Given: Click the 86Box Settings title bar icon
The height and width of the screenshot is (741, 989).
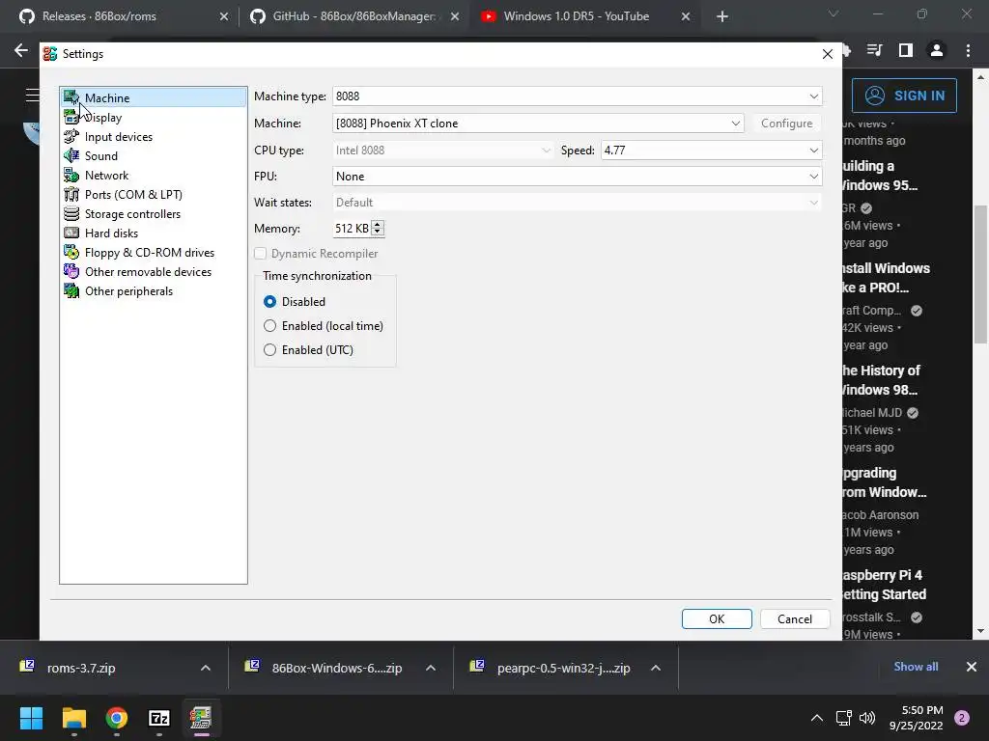Looking at the screenshot, I should click(x=50, y=54).
